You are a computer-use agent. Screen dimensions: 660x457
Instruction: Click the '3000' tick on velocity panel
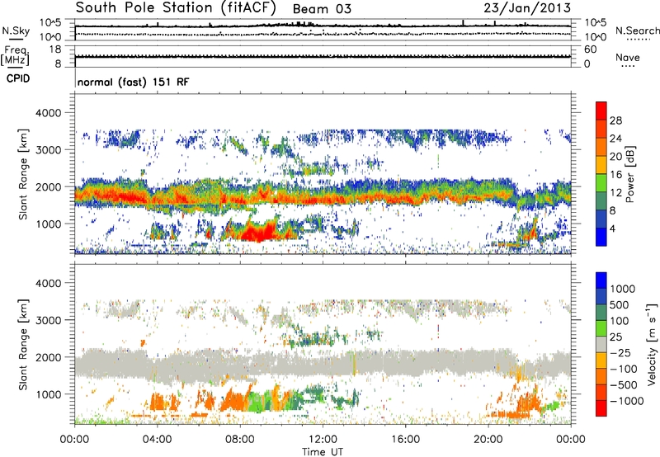[49, 320]
